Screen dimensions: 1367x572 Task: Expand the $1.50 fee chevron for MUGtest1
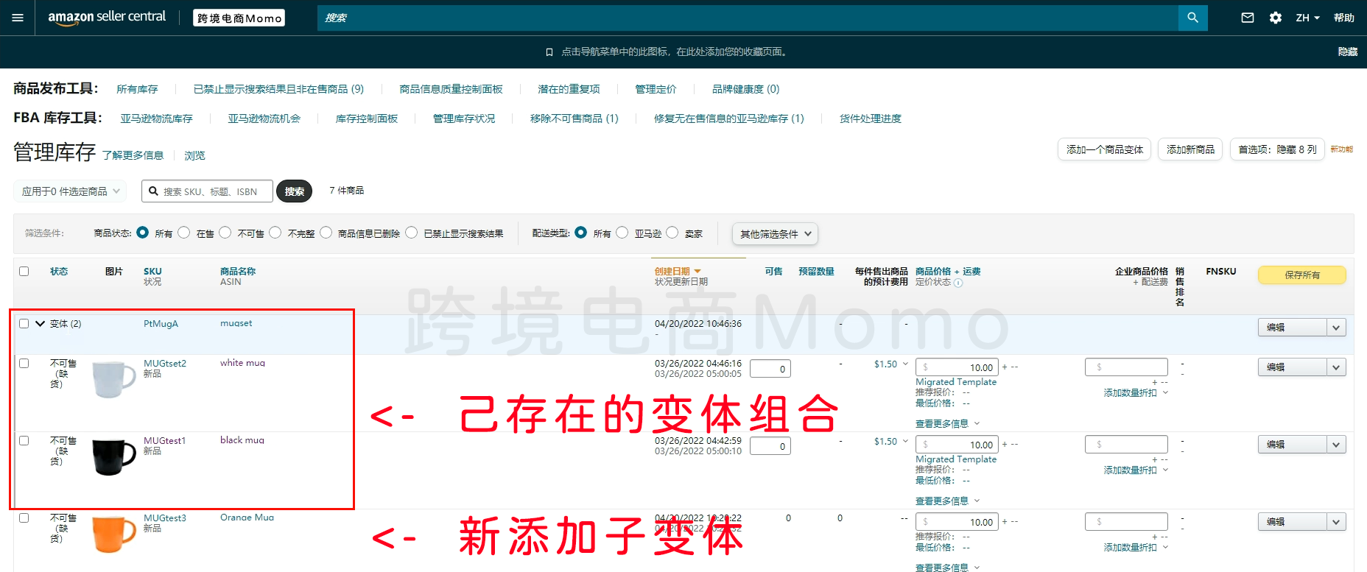tap(905, 441)
